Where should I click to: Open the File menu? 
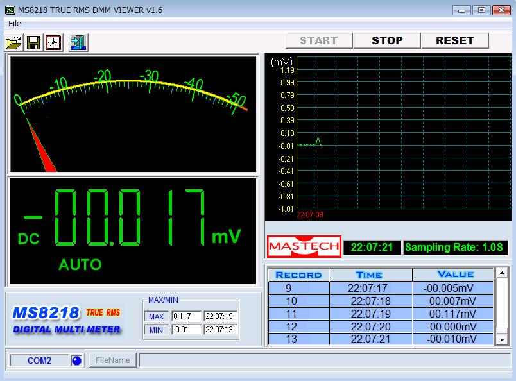point(15,23)
